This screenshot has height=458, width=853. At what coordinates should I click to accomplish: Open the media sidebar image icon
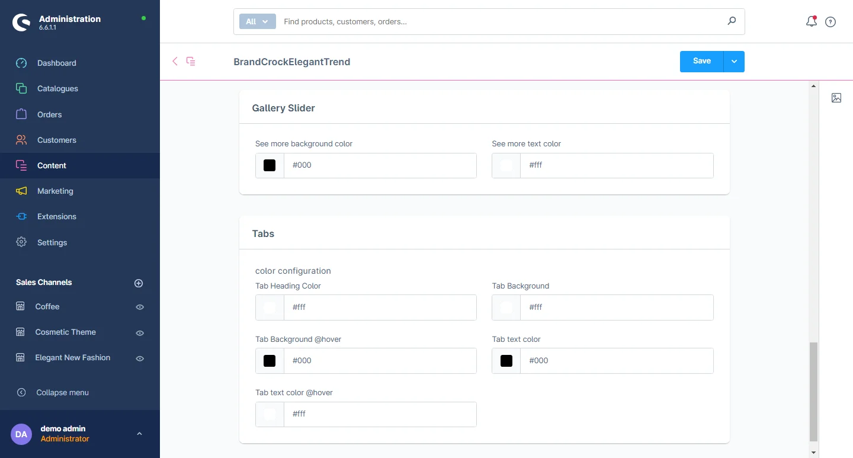point(836,98)
